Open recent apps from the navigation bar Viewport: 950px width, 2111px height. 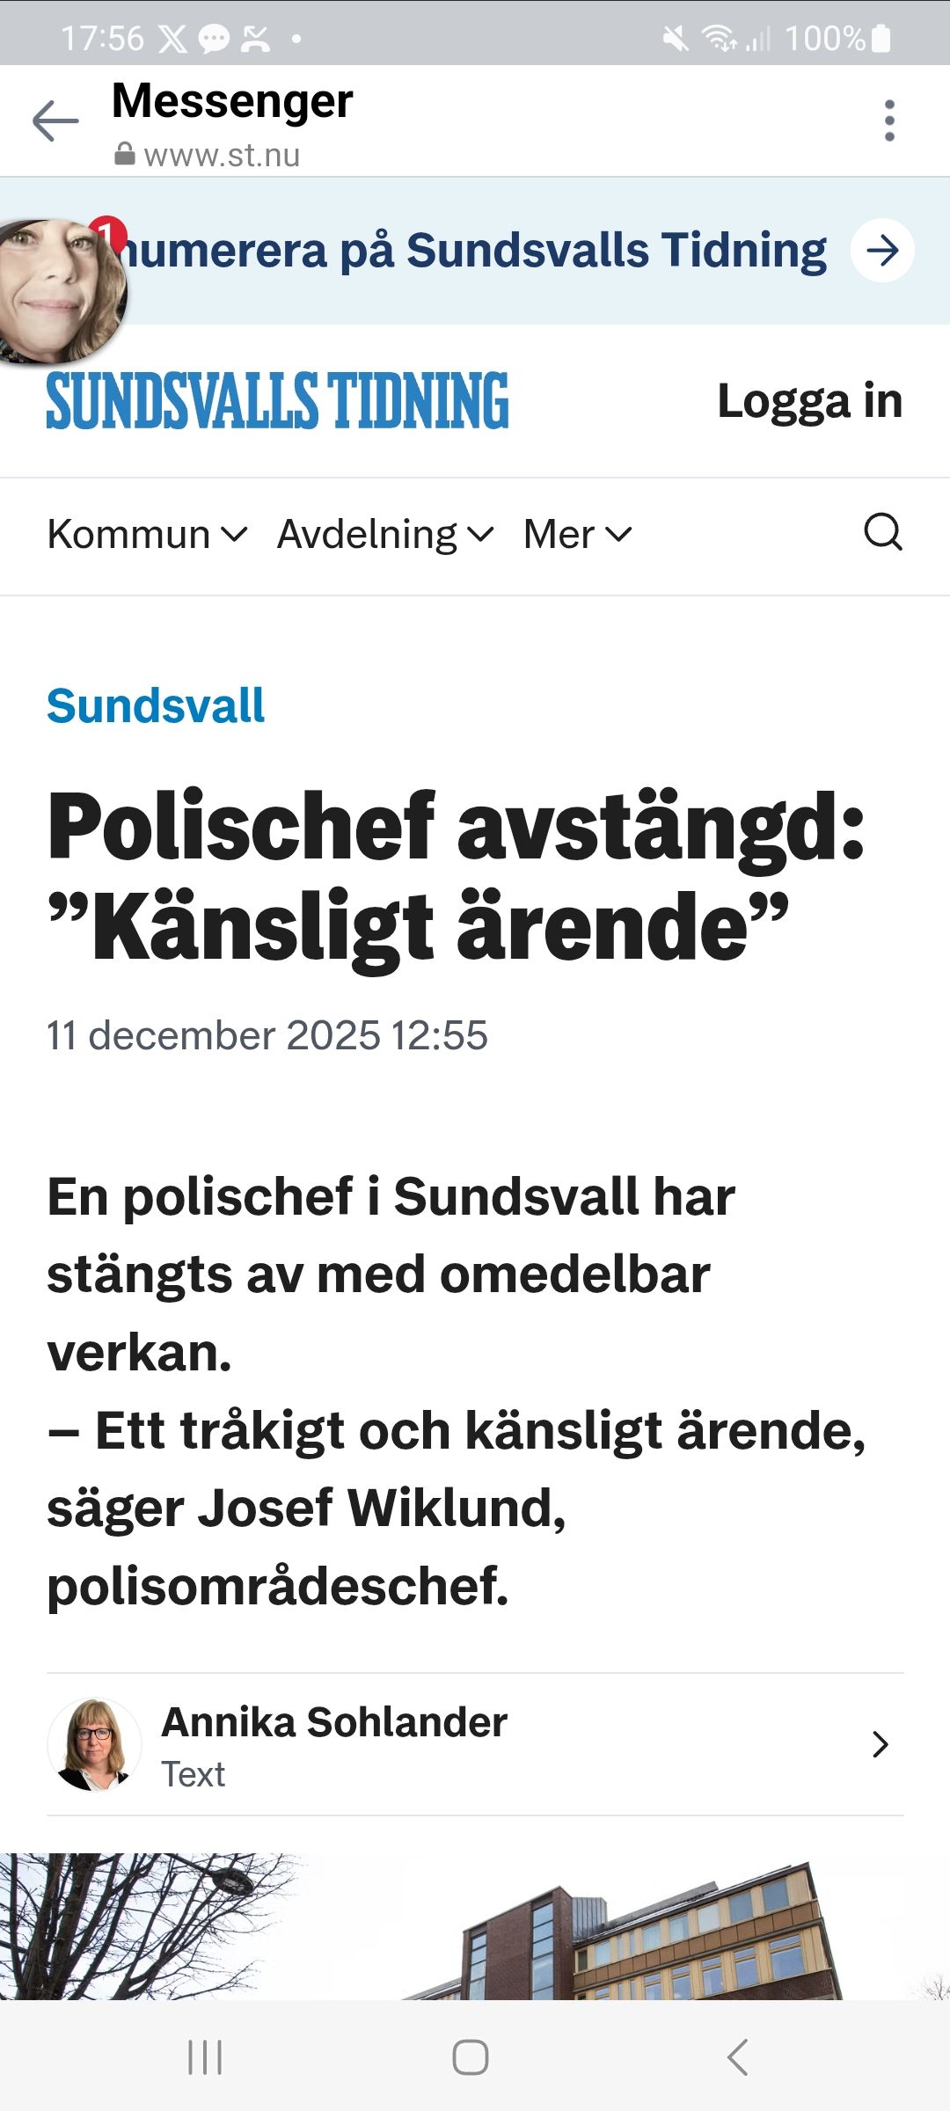(x=204, y=2058)
